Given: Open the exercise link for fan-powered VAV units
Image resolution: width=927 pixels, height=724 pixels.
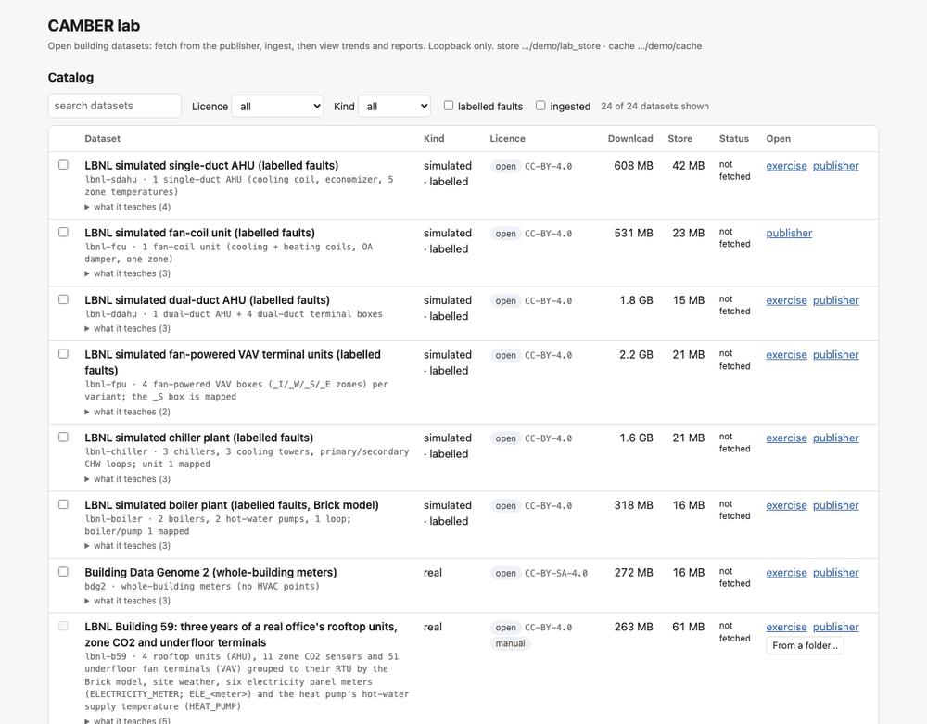Looking at the screenshot, I should [786, 355].
